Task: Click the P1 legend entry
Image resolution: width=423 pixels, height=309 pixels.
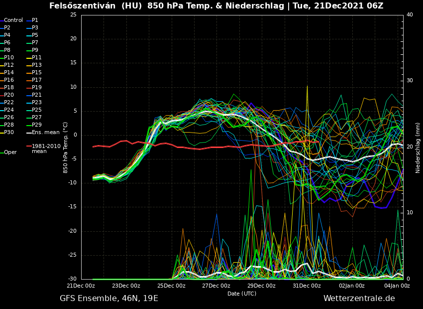Action: [x=35, y=20]
